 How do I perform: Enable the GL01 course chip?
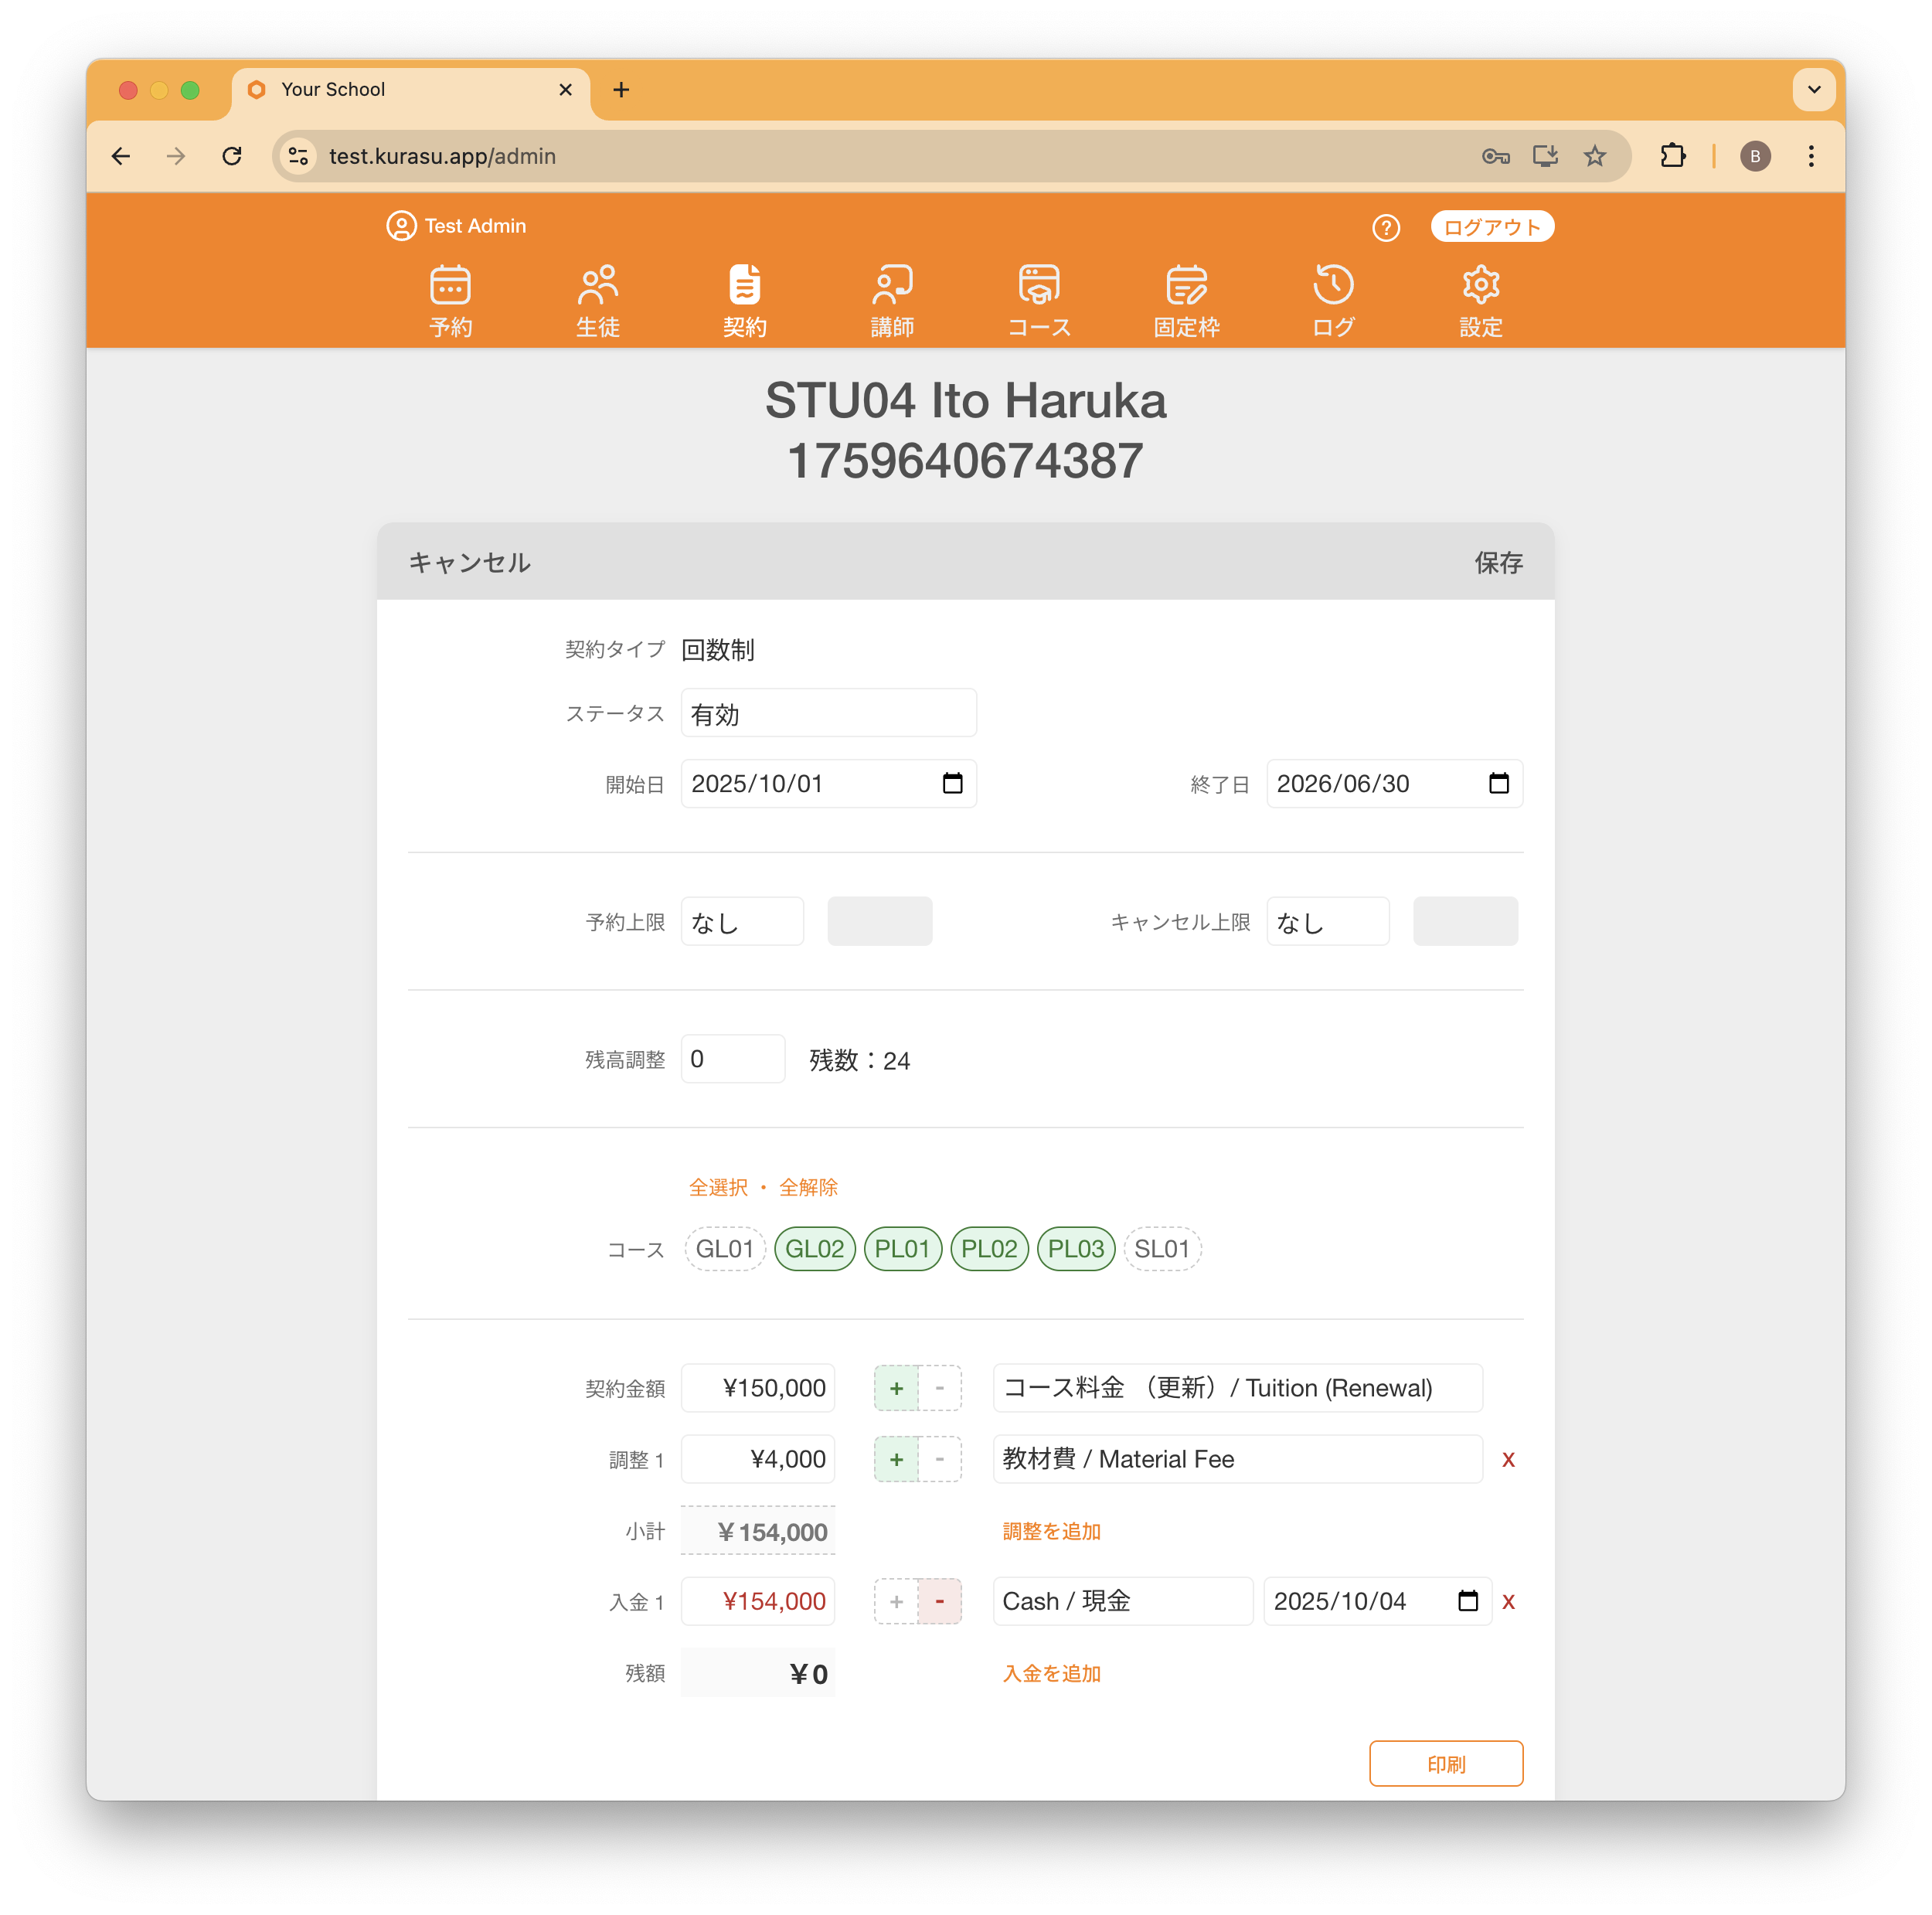(724, 1249)
